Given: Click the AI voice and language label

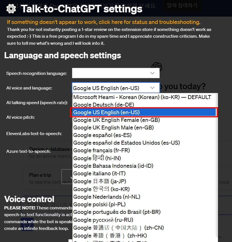Looking at the screenshot, I should pos(29,88).
